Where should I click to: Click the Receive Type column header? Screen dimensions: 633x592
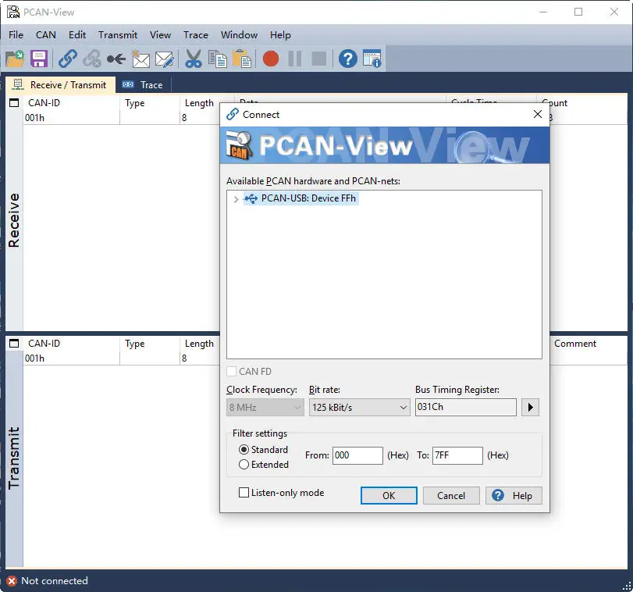(150, 102)
